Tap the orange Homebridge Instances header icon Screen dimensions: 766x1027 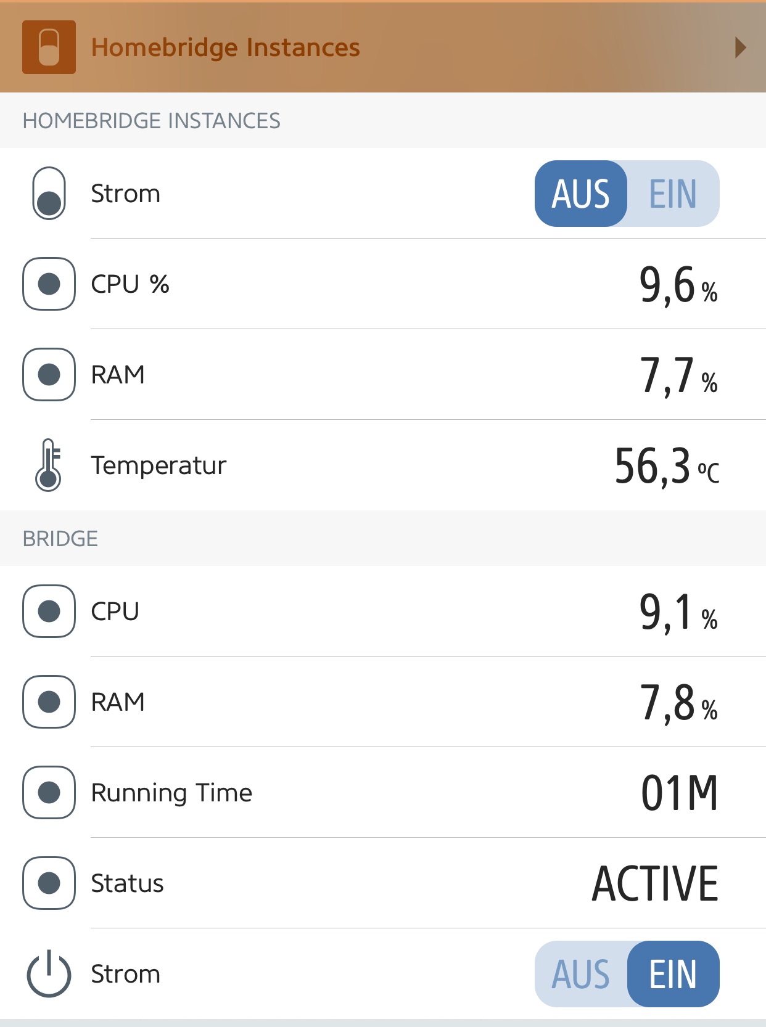click(49, 47)
